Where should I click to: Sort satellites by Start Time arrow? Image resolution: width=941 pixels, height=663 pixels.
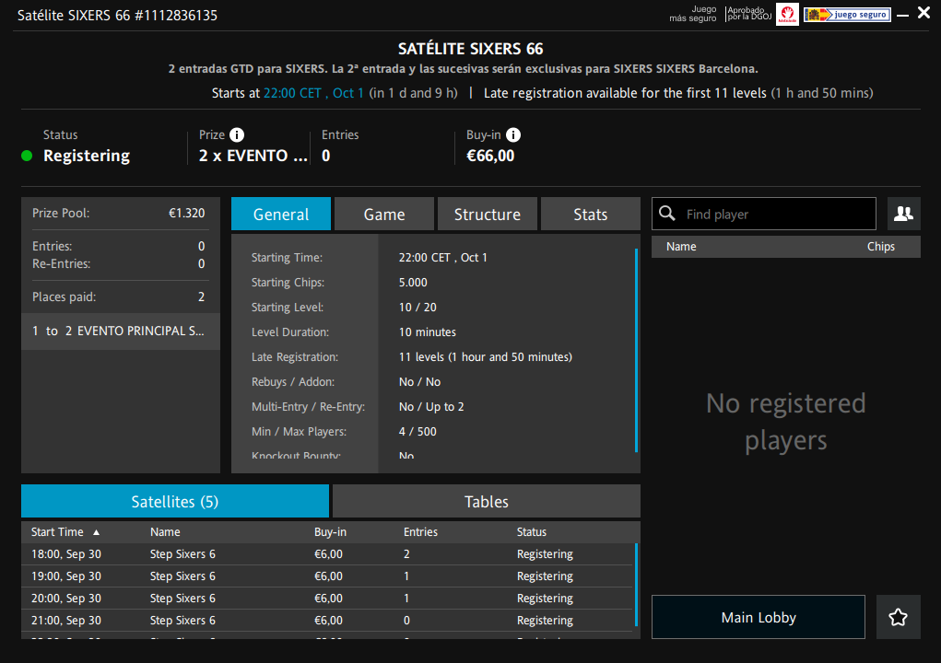(96, 532)
